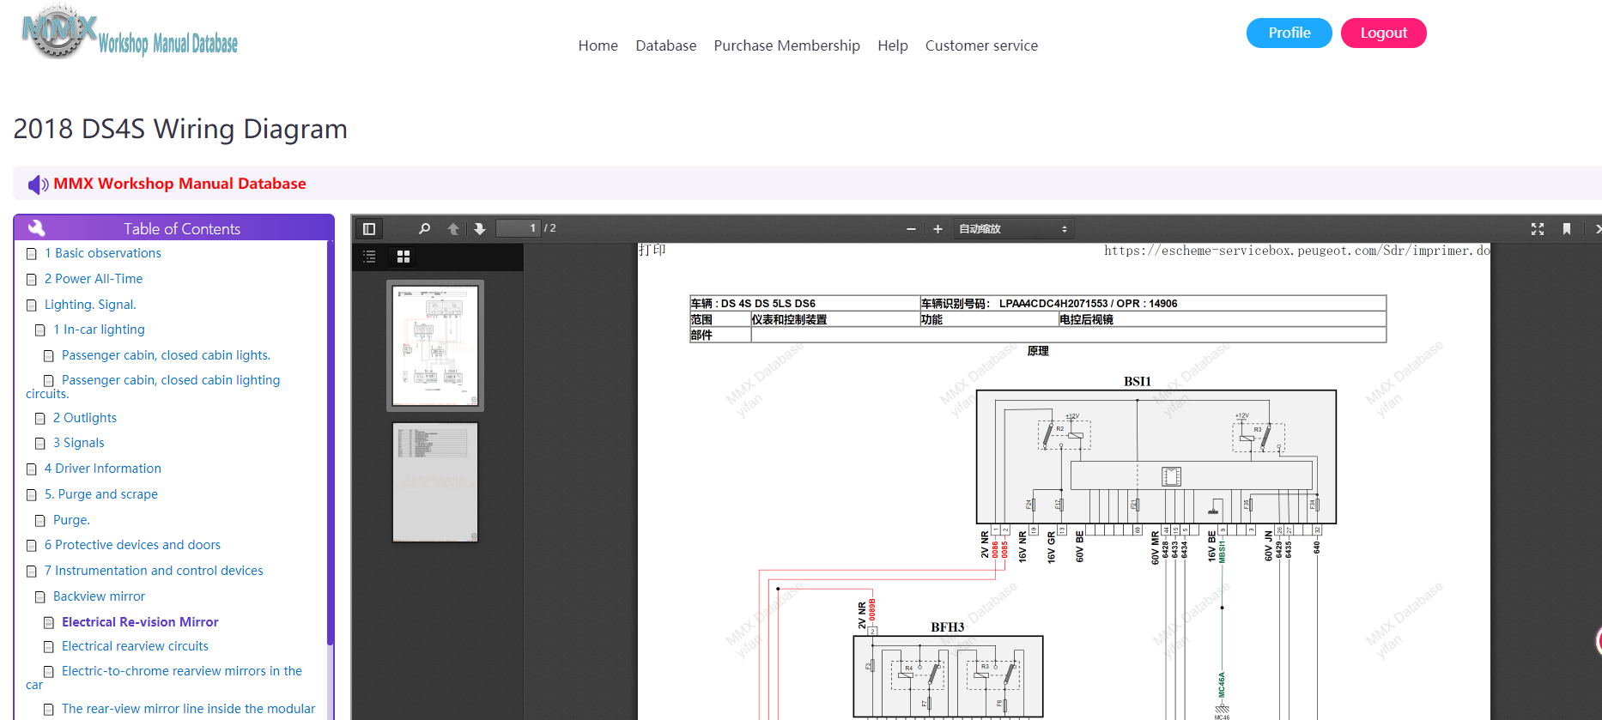1602x720 pixels.
Task: Open '4 Driver Information' entry
Action: pos(103,469)
